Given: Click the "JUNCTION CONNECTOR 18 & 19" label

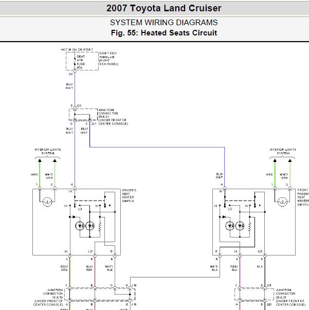Looking at the screenshot, I should pos(53,294).
